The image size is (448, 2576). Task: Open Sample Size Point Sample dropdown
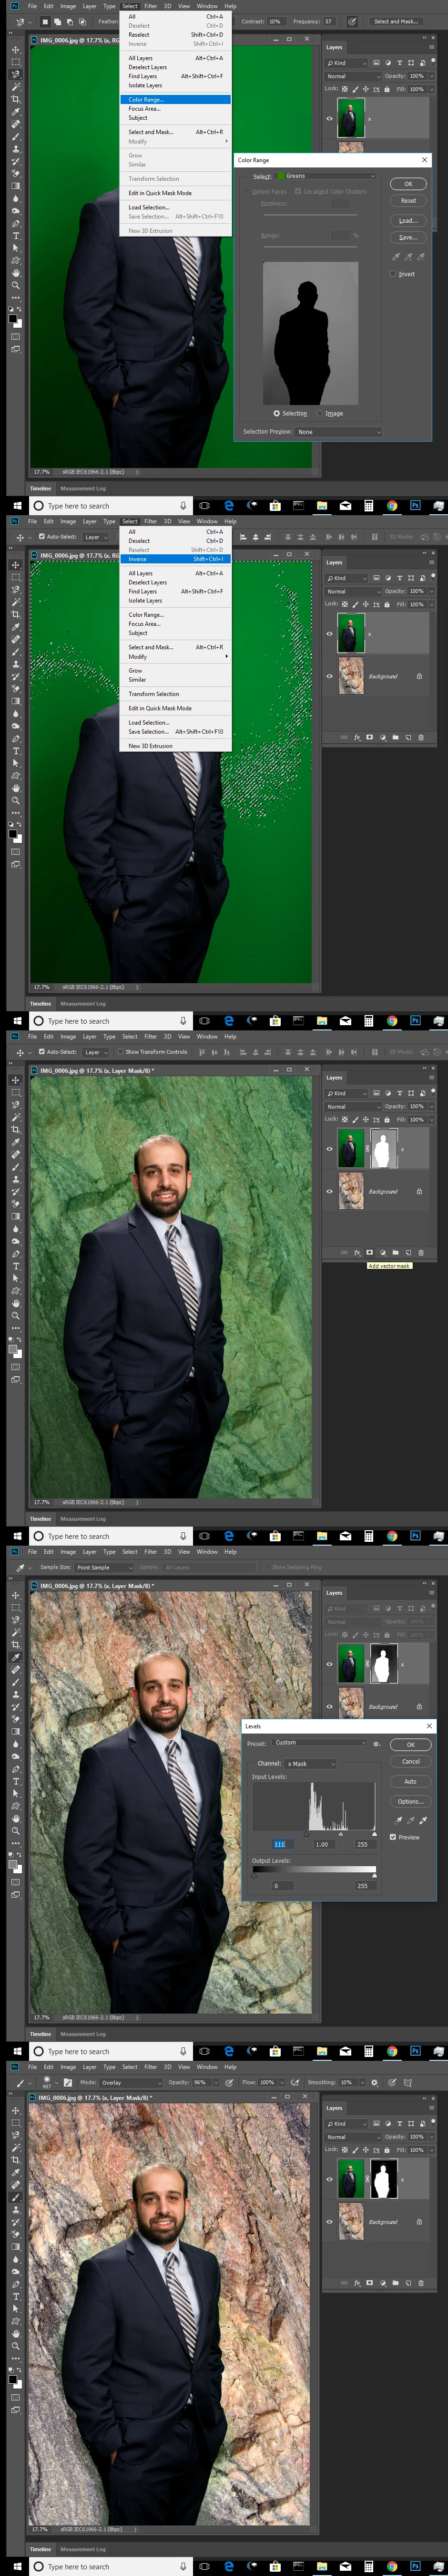(104, 1567)
